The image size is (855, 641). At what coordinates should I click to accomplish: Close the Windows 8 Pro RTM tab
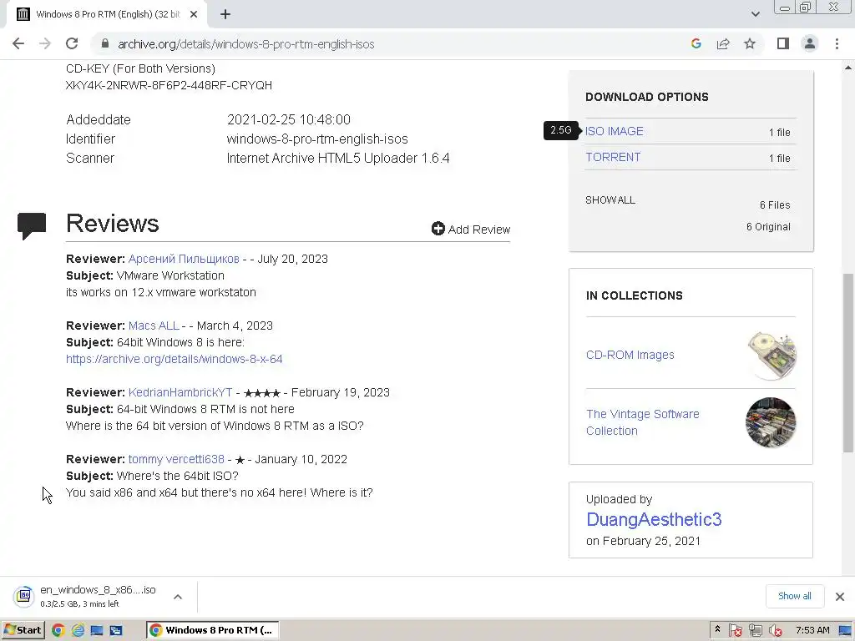[x=194, y=14]
